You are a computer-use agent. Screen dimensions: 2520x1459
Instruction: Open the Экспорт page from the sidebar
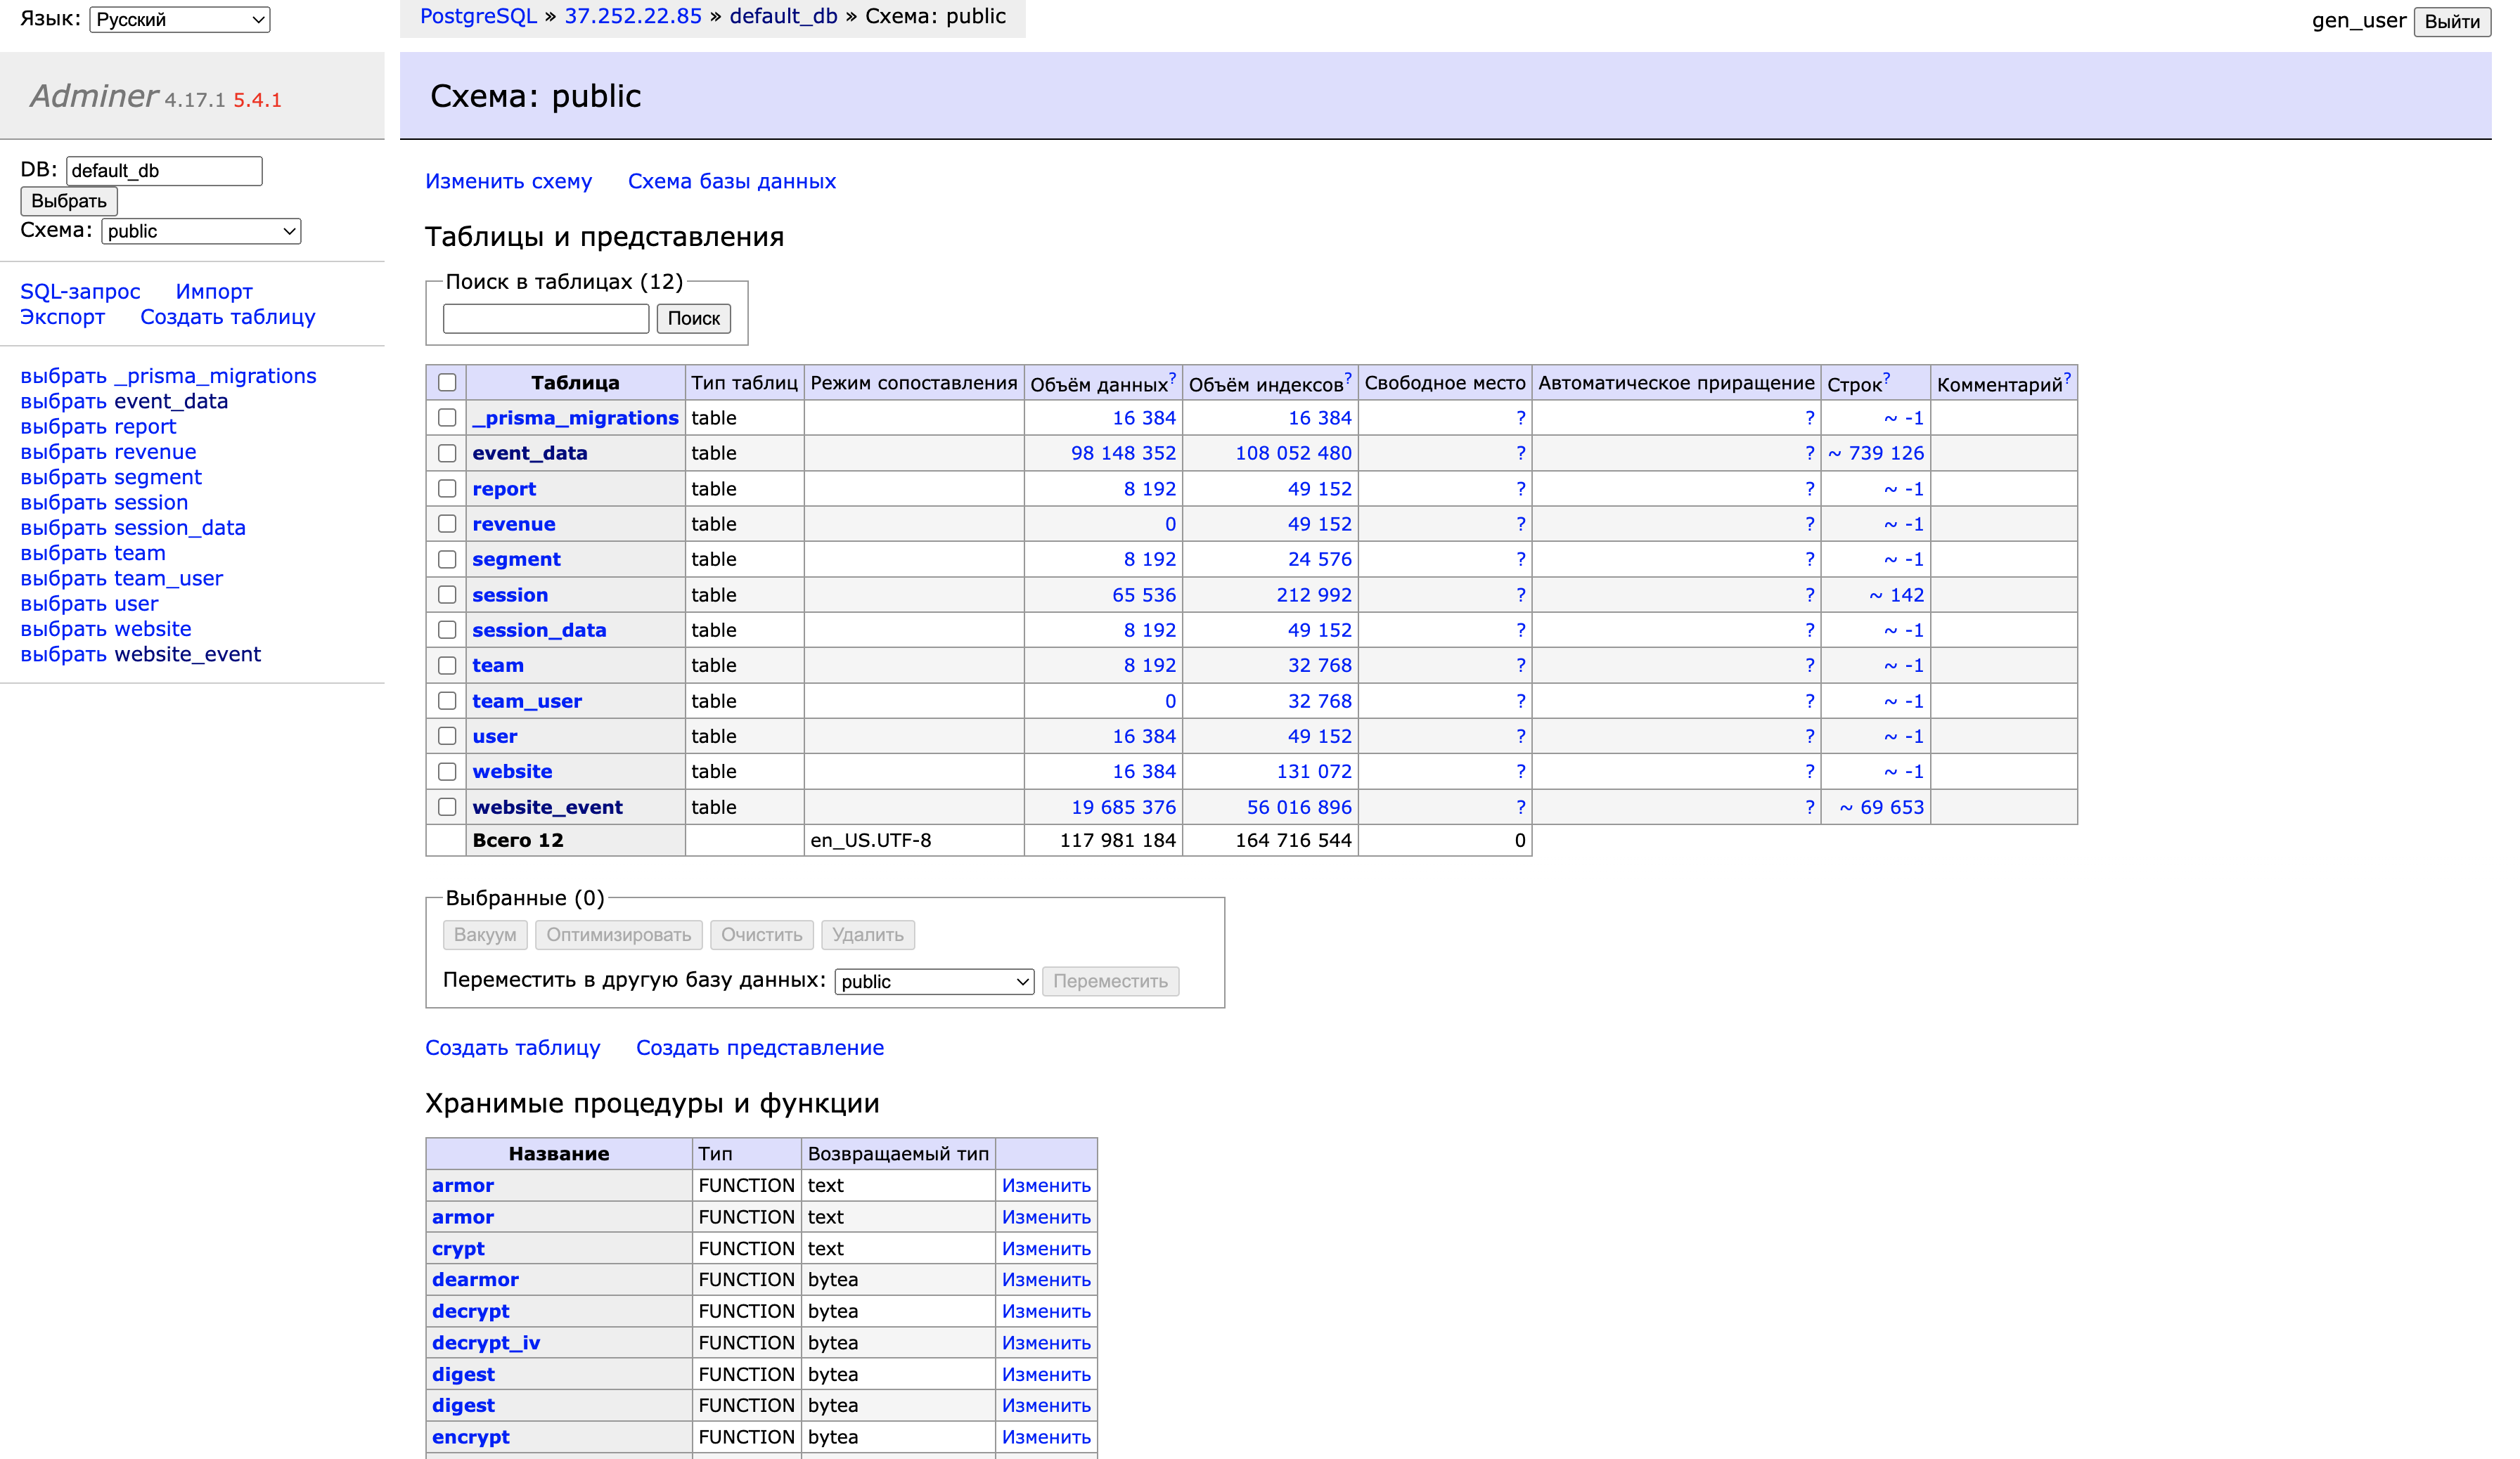[x=62, y=317]
